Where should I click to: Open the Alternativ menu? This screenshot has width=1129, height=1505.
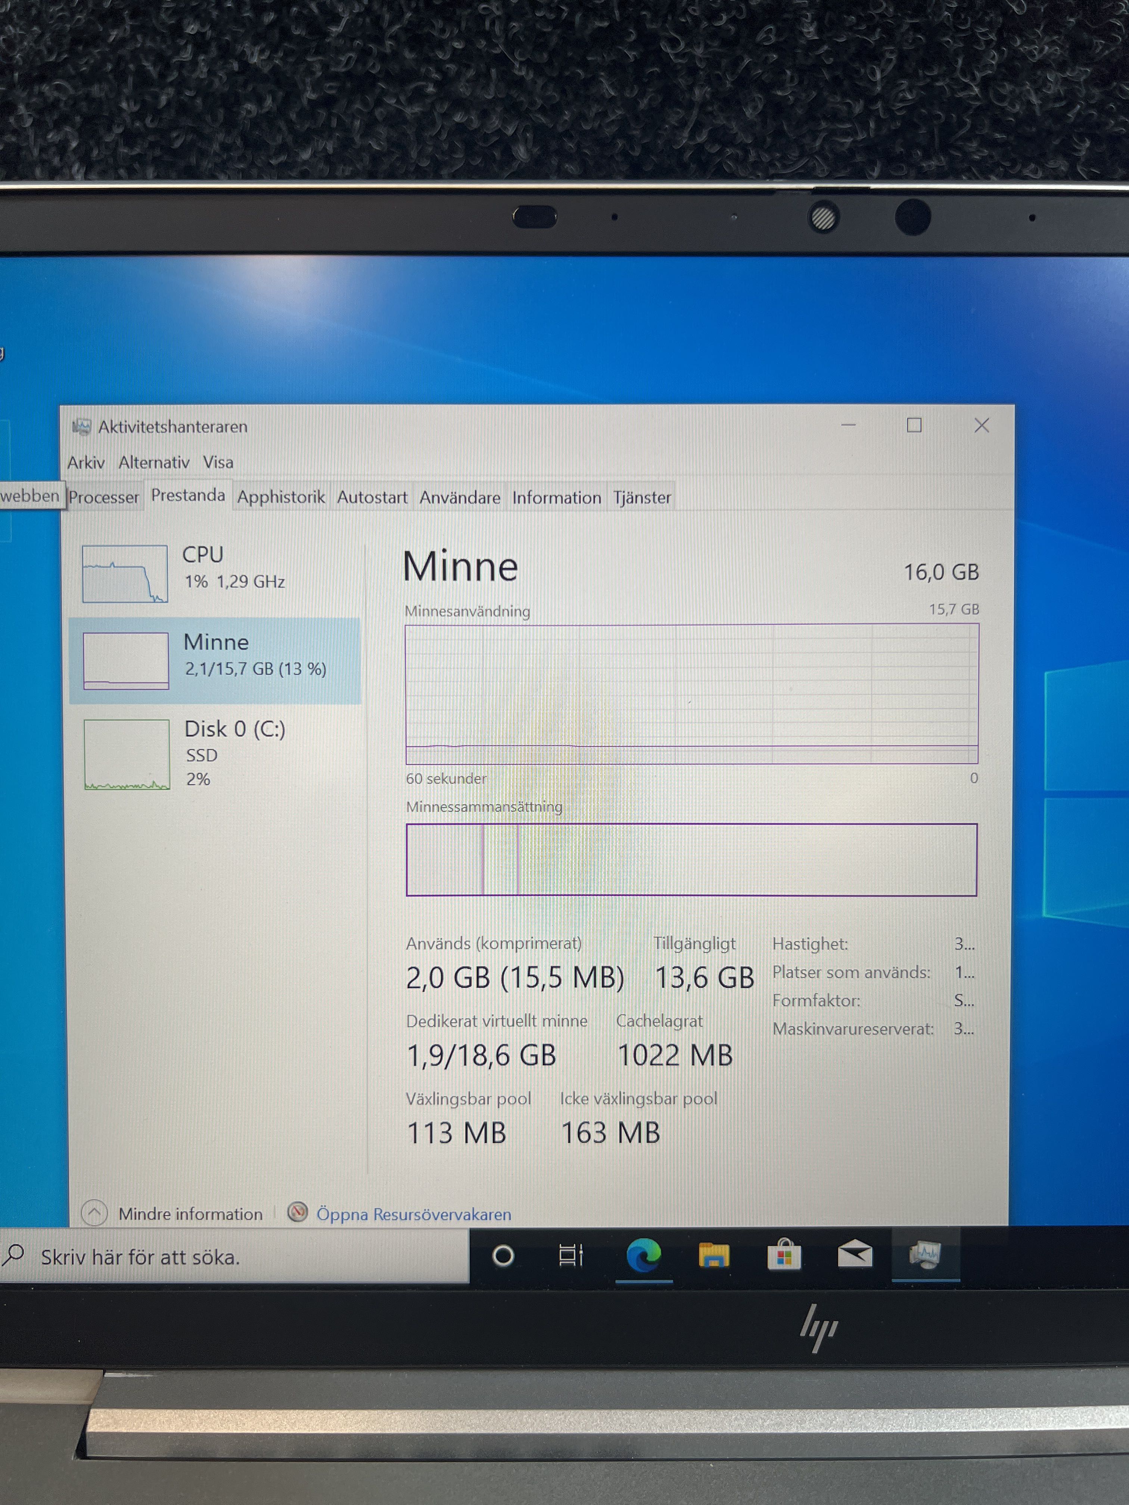tap(154, 462)
